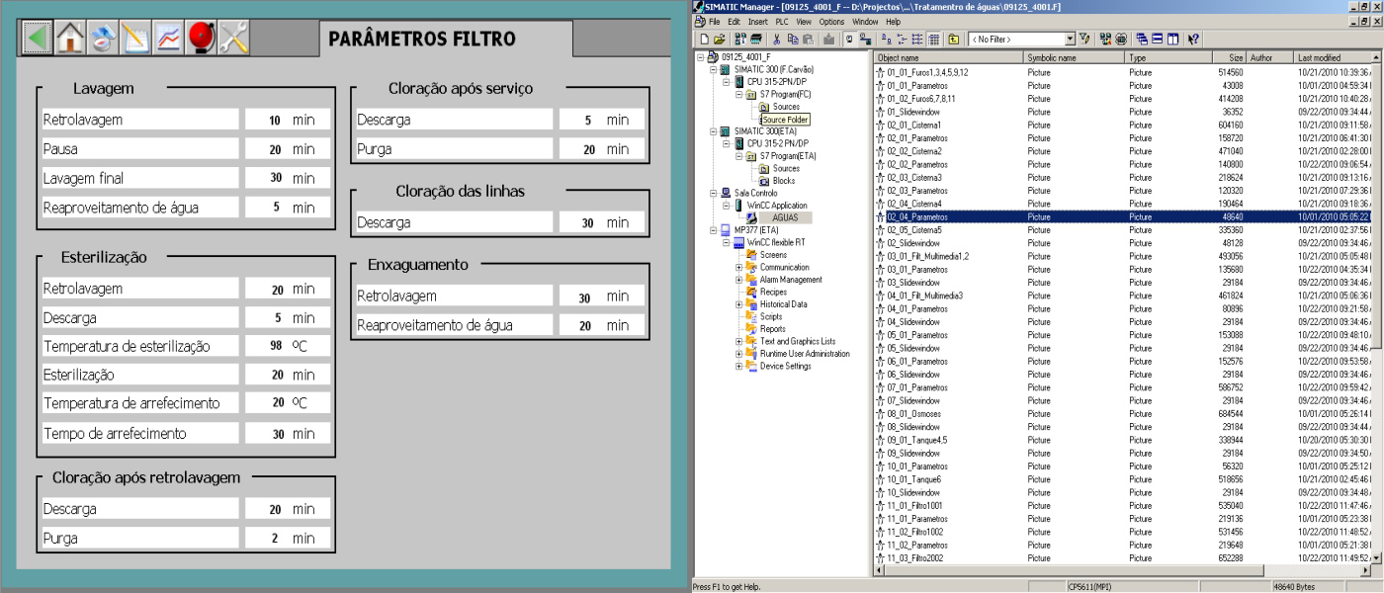Open the PLC menu
The width and height of the screenshot is (1384, 593).
click(783, 22)
